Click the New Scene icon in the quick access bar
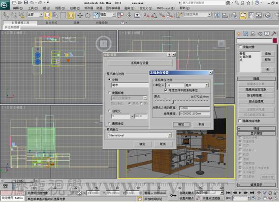The image size is (279, 202). pyautogui.click(x=14, y=2)
